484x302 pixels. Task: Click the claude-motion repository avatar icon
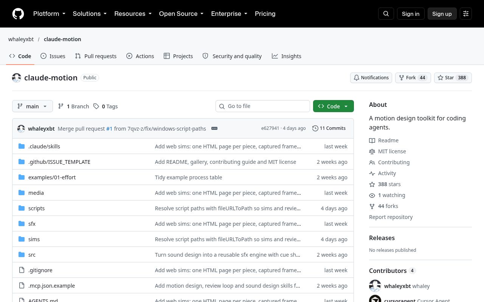tap(17, 78)
